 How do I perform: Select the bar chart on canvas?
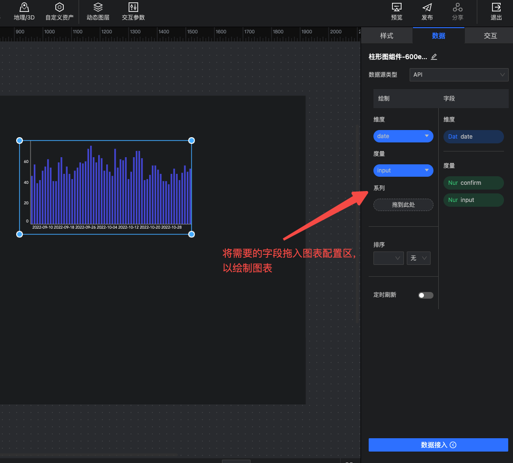click(105, 187)
